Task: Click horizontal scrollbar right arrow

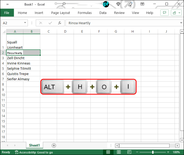Action: 177,146
